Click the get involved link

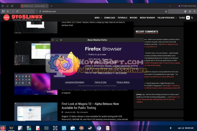click(x=121, y=73)
